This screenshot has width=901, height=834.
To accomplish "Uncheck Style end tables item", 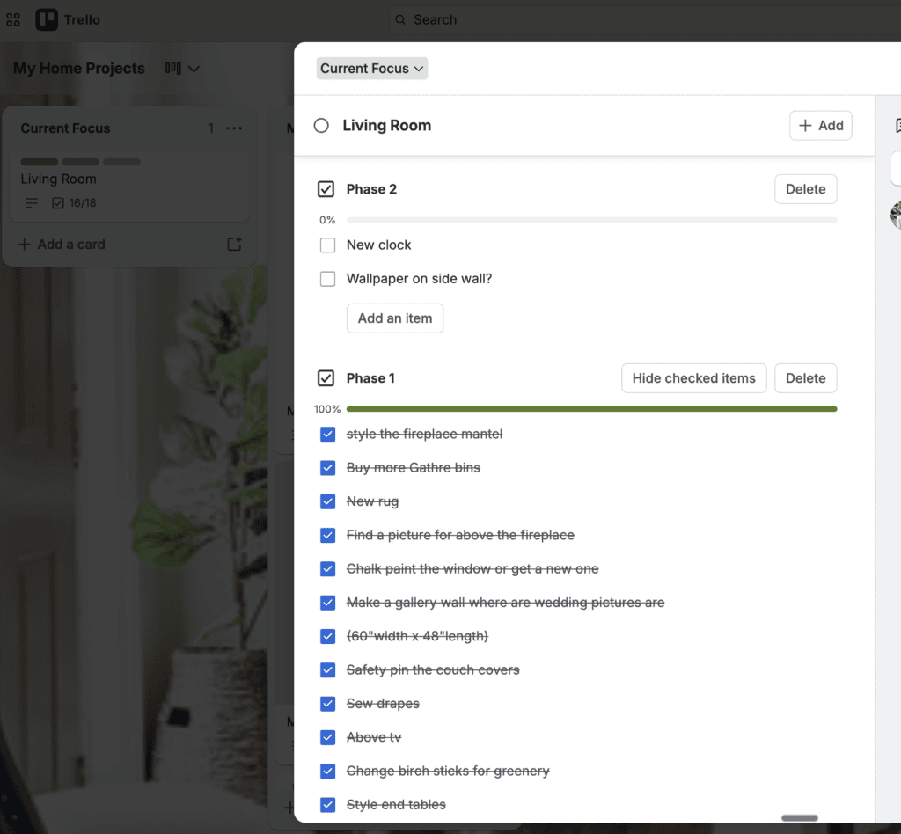I will click(327, 805).
